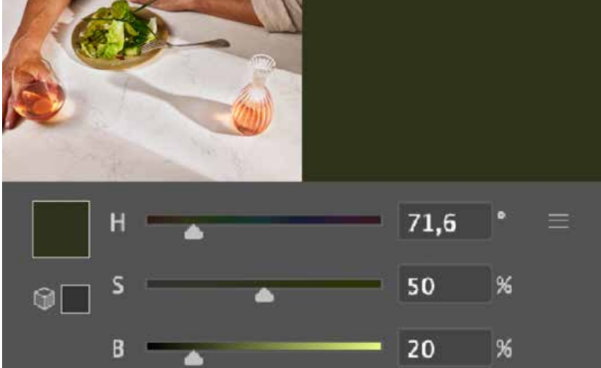Screen dimensions: 601x368
Task: Select the dark green rectangle on canvas
Action: click(452, 90)
